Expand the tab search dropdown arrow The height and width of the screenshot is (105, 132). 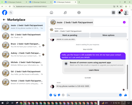(2, 2)
